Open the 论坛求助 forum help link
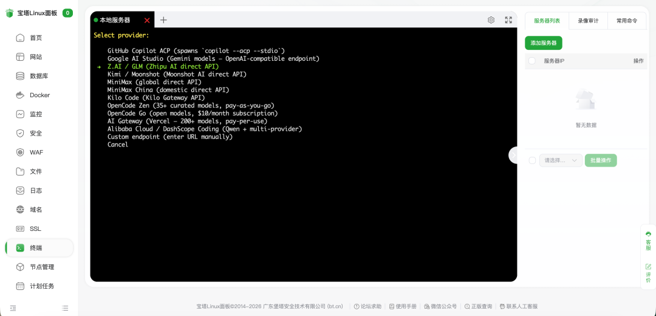 [367, 306]
